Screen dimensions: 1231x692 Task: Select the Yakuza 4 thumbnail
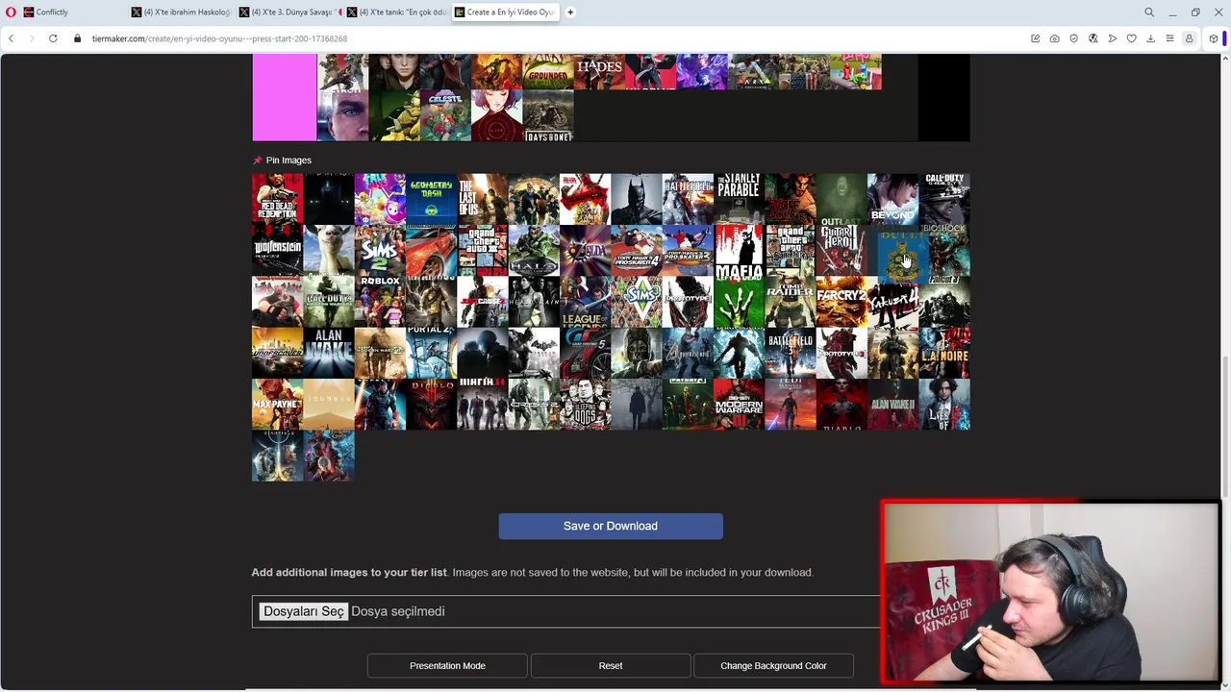pyautogui.click(x=892, y=302)
